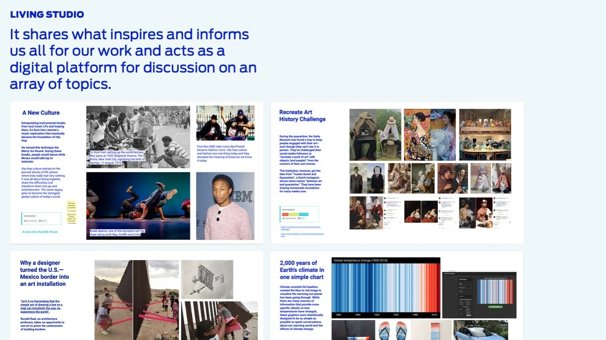The width and height of the screenshot is (606, 340).
Task: Click the 'First Run DMC later icons' caption
Action: click(x=225, y=154)
